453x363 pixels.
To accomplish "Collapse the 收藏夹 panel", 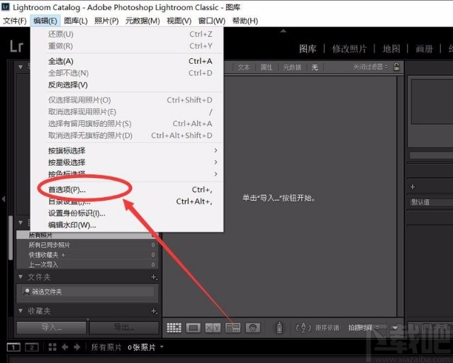I will tap(21, 311).
